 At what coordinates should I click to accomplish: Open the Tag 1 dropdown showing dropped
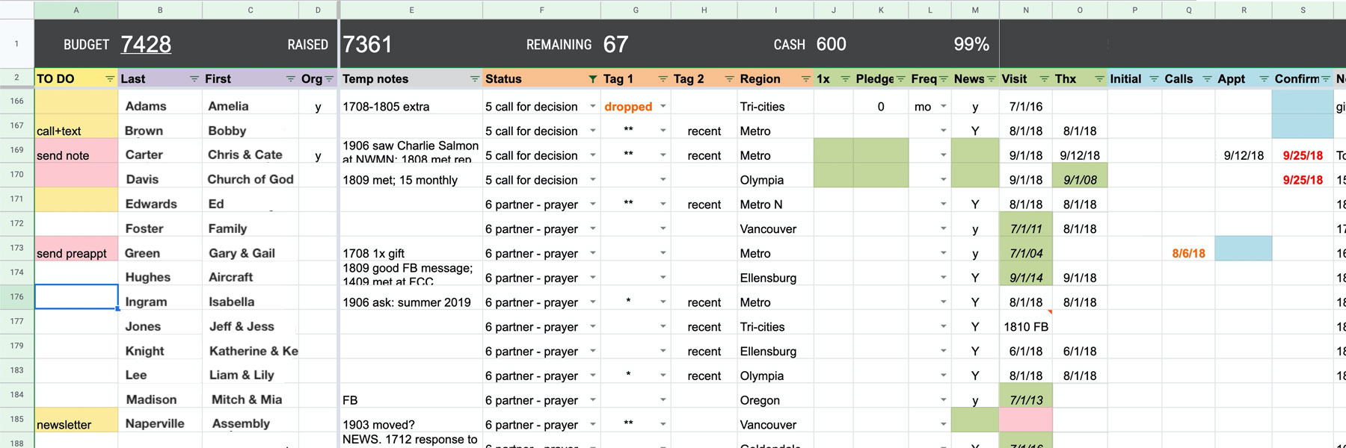663,107
